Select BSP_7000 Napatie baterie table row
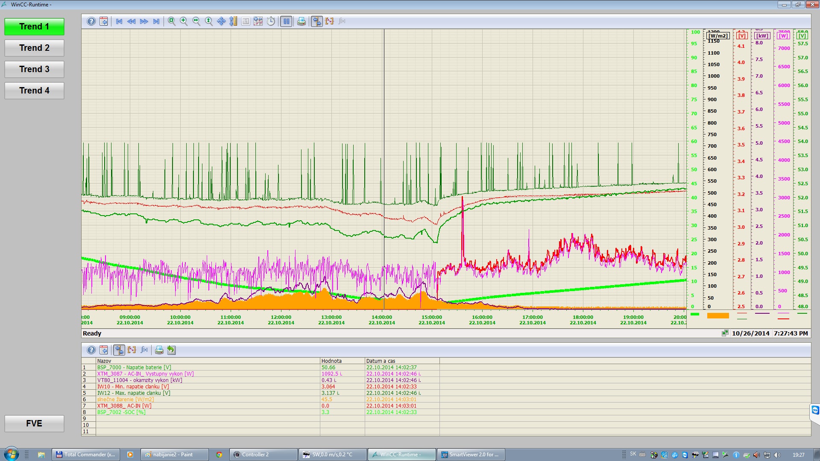Viewport: 820px width, 461px height. pyautogui.click(x=134, y=368)
